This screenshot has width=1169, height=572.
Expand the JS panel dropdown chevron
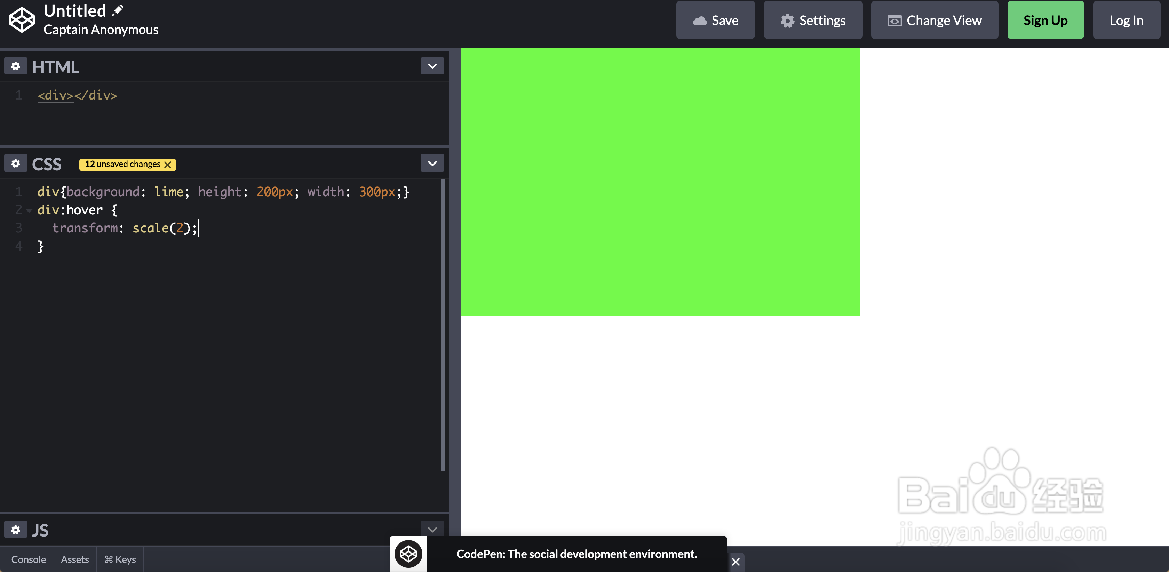click(x=432, y=529)
